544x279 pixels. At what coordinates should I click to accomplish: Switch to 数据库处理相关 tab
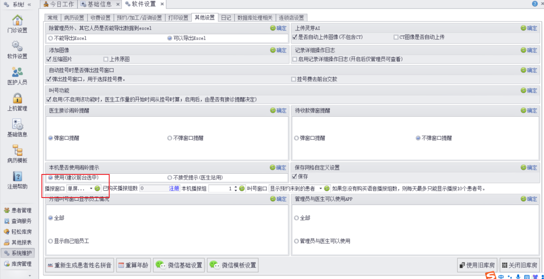255,18
